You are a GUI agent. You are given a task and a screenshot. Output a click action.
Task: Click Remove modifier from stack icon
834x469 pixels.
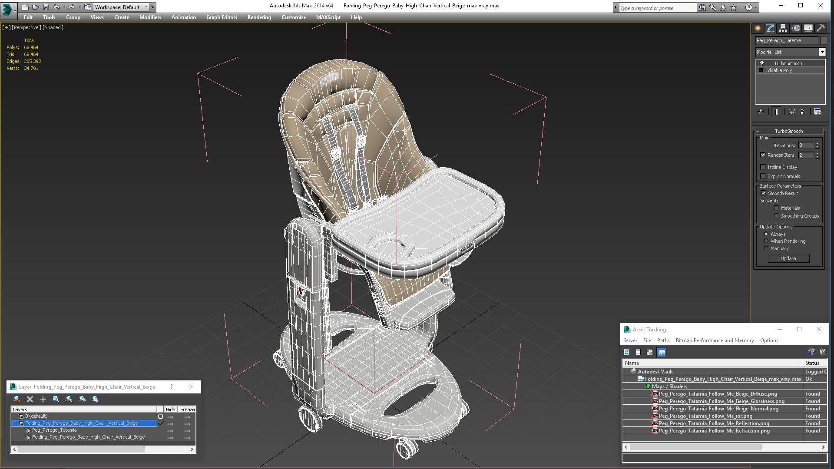(802, 112)
